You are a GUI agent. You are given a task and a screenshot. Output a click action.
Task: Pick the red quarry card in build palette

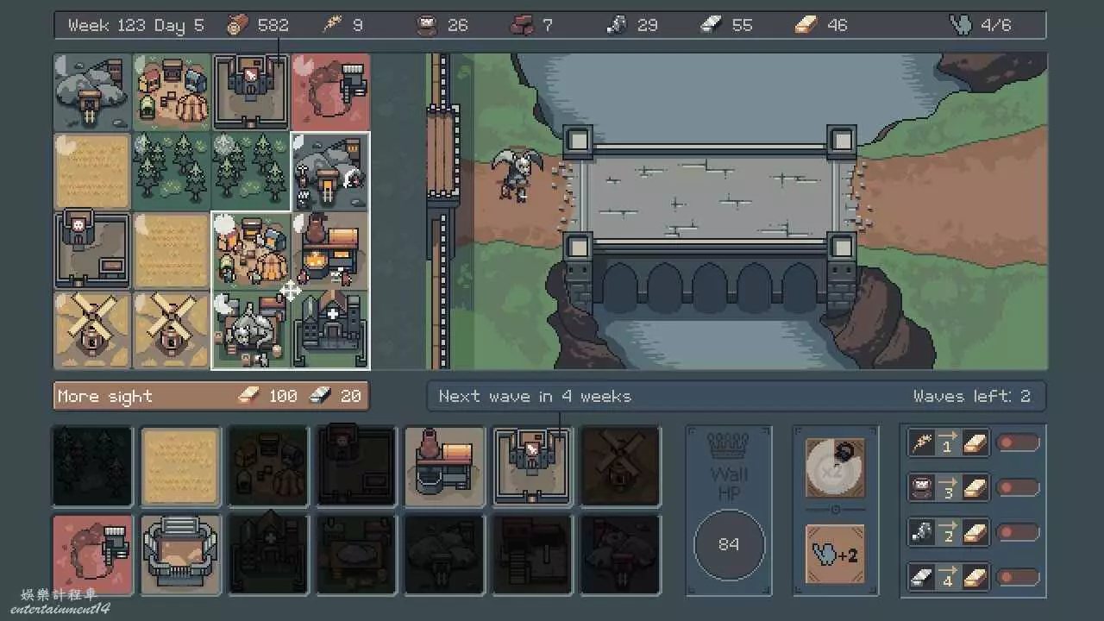93,554
